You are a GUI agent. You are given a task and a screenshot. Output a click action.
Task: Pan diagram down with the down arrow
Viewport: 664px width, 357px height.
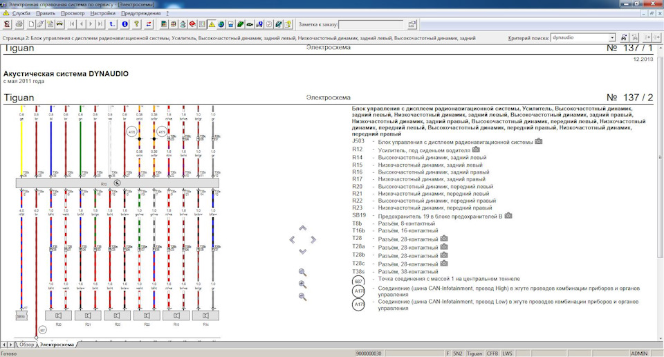click(302, 252)
